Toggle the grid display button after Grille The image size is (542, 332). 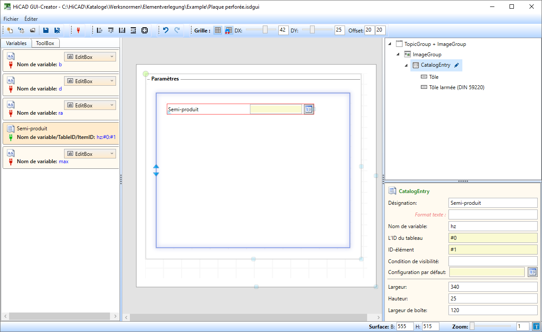(x=218, y=30)
